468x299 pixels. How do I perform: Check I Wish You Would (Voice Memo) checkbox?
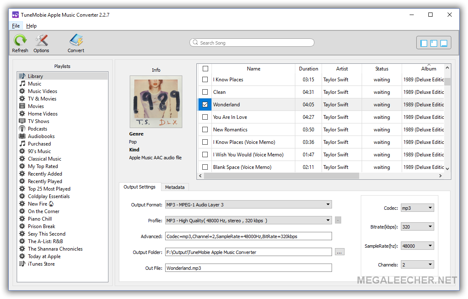click(x=205, y=155)
